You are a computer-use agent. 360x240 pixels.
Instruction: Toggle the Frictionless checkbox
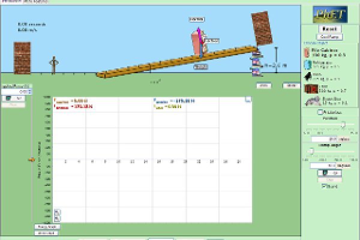click(320, 112)
